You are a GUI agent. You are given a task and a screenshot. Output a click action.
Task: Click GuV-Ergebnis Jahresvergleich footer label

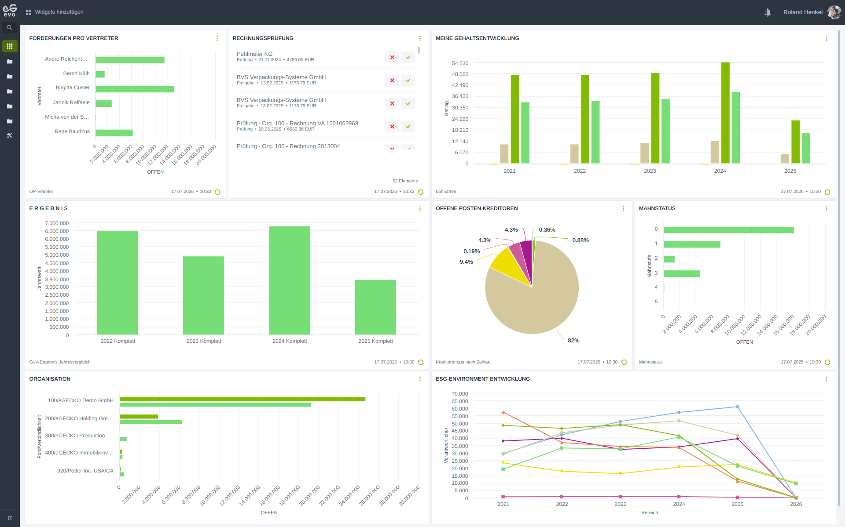point(60,362)
